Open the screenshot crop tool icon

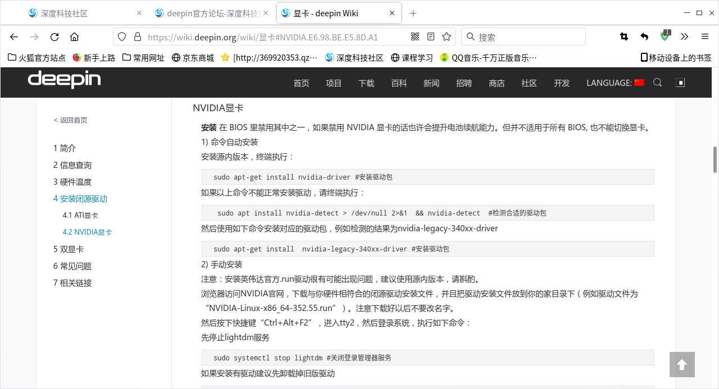click(x=624, y=36)
